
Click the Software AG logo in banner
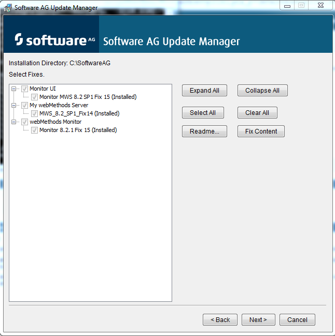55,39
